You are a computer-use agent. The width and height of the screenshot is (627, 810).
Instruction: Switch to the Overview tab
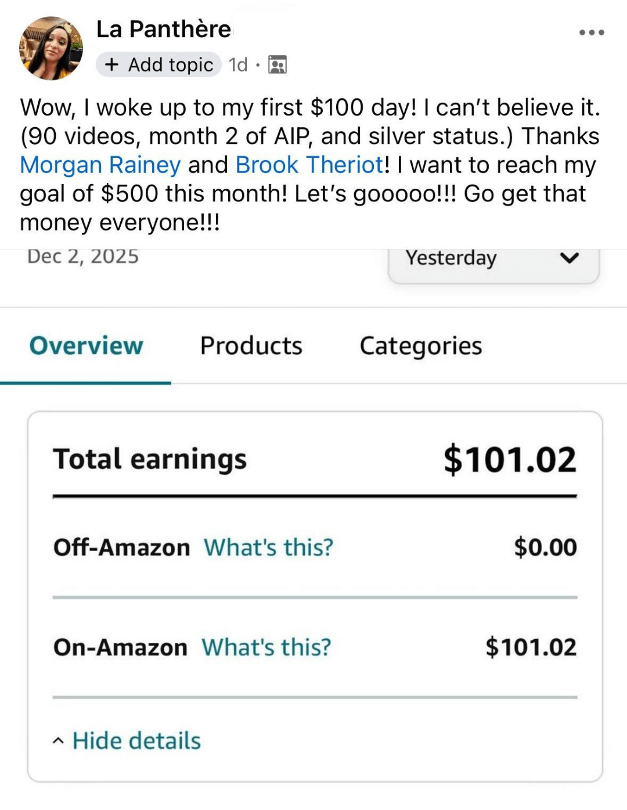click(x=86, y=346)
